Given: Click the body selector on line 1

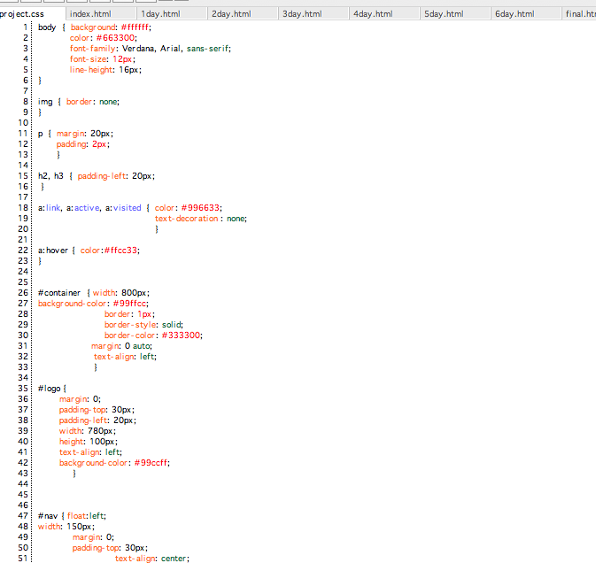Looking at the screenshot, I should [47, 27].
